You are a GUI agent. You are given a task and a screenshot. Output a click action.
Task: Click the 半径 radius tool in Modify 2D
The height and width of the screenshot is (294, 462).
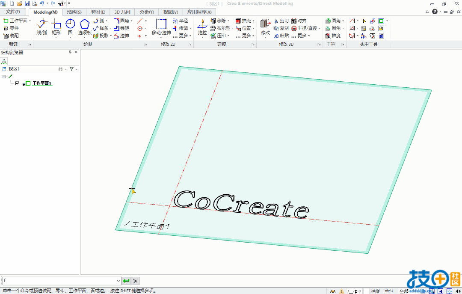pos(181,21)
